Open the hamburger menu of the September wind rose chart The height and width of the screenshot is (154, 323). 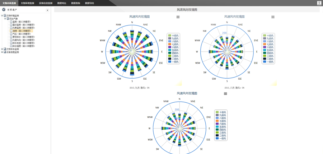click(178, 17)
